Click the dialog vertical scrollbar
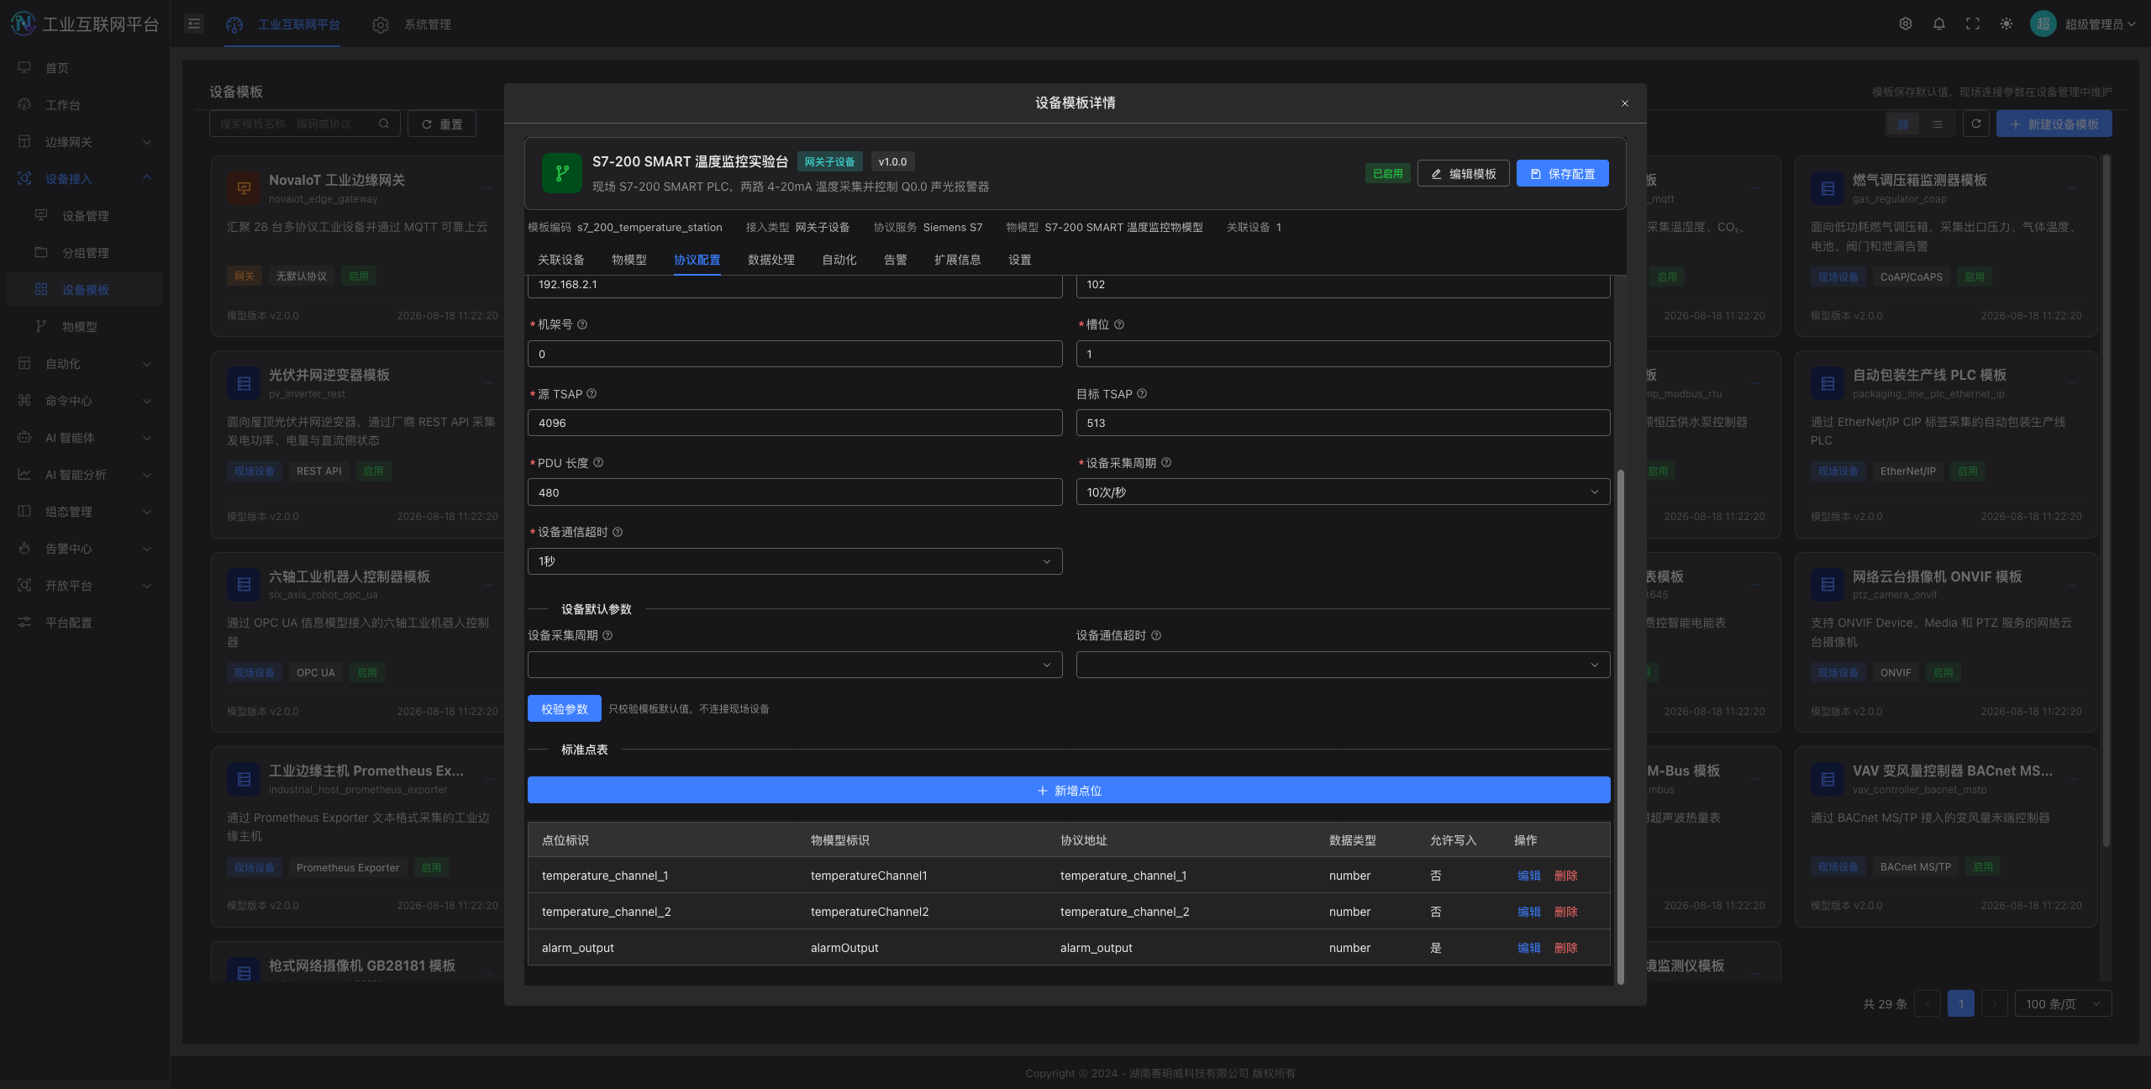 point(1621,727)
